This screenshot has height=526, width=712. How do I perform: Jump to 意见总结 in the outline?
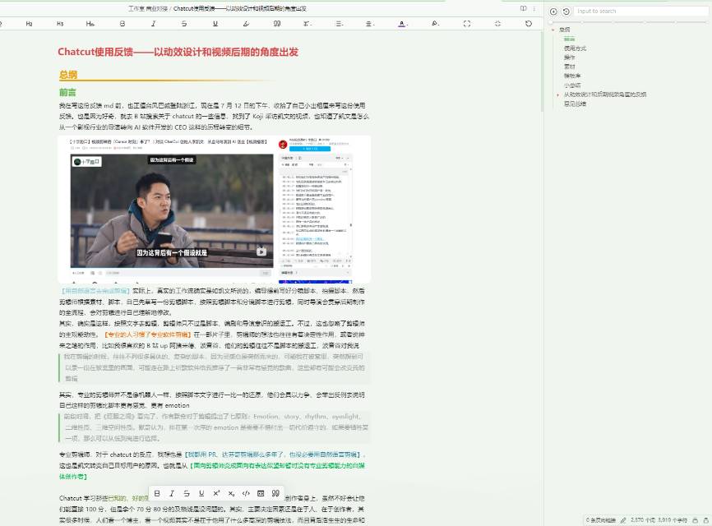pos(575,104)
